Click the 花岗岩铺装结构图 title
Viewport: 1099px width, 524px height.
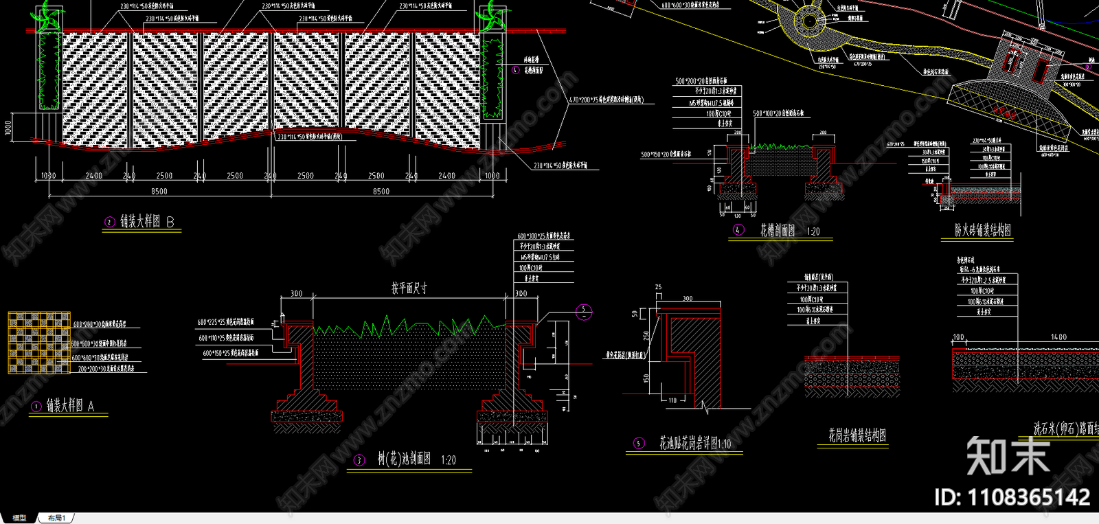857,435
